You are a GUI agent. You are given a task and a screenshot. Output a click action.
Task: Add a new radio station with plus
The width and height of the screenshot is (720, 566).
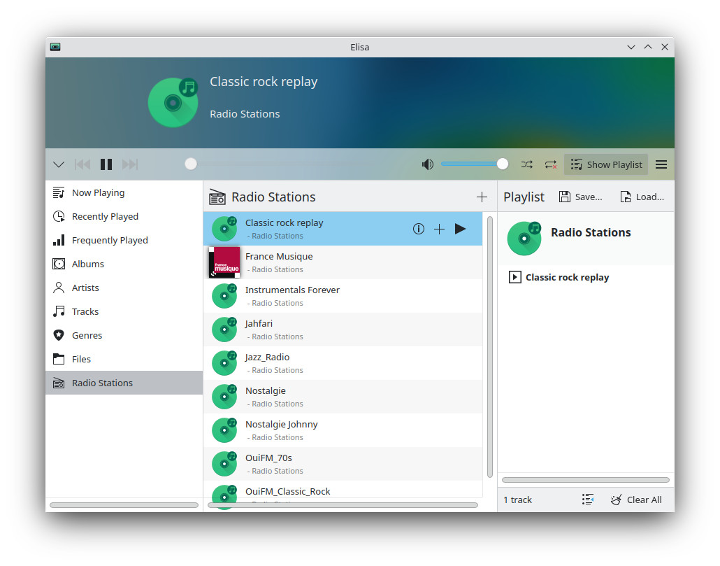[x=482, y=197]
